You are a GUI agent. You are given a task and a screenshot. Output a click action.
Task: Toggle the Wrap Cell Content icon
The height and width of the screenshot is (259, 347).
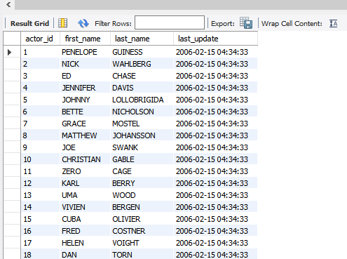pos(333,23)
